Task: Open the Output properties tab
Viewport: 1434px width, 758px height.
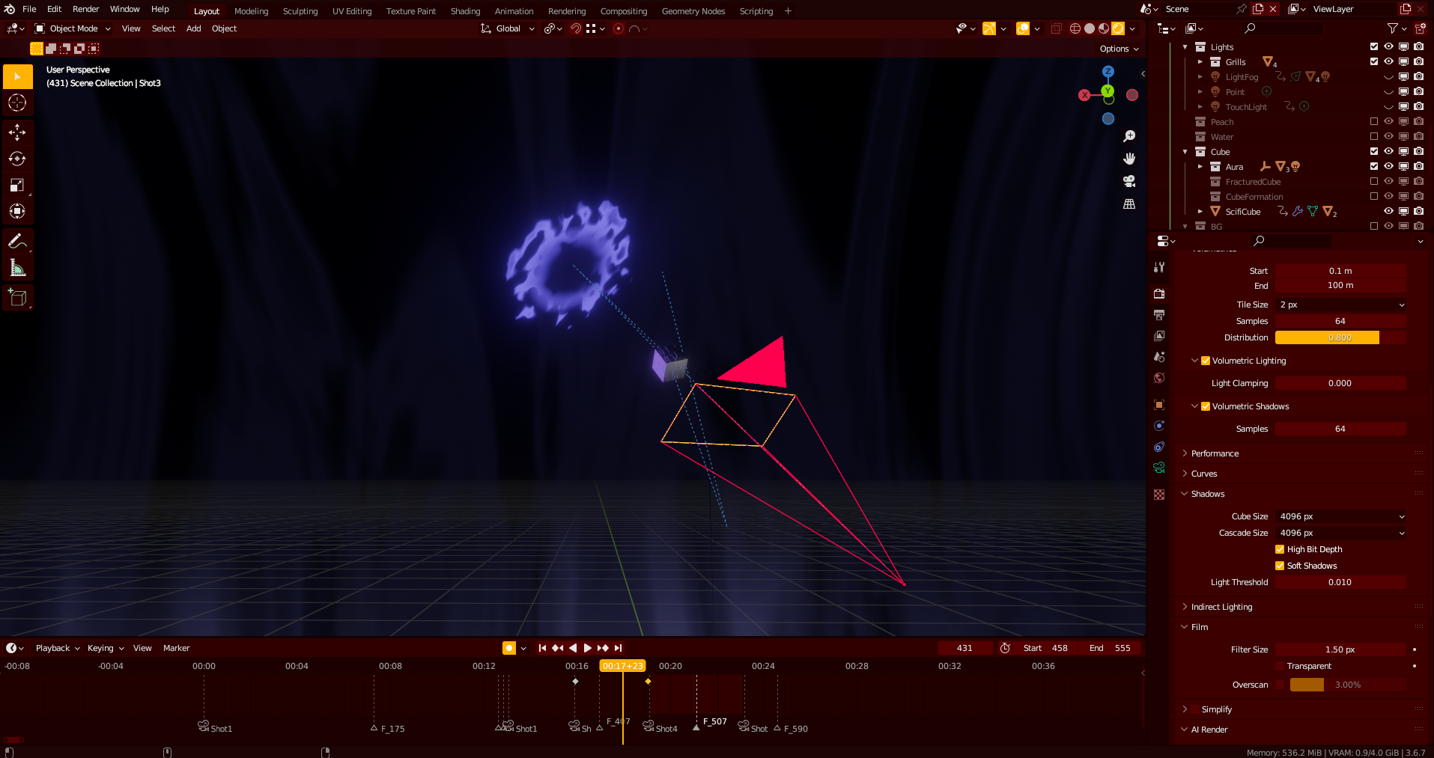Action: coord(1159,314)
